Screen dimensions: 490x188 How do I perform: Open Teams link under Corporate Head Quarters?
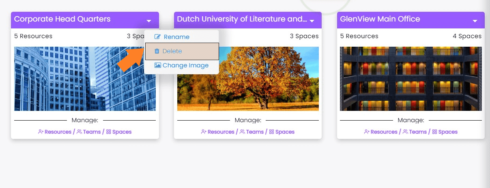coord(92,132)
